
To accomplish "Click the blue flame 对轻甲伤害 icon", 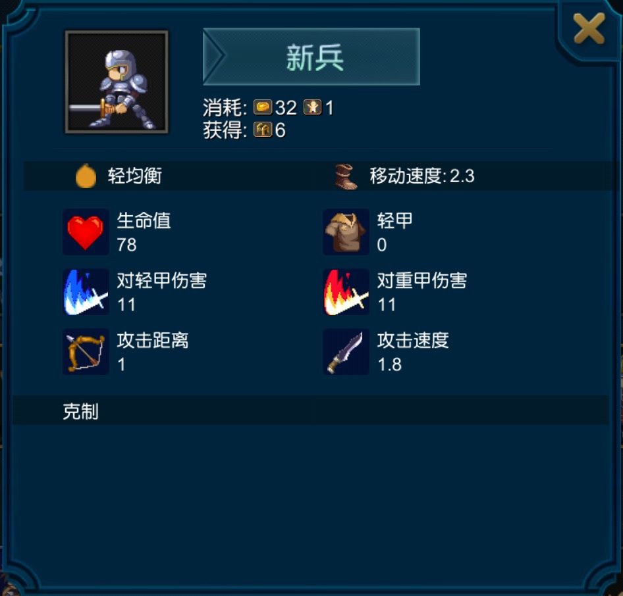I will point(86,292).
